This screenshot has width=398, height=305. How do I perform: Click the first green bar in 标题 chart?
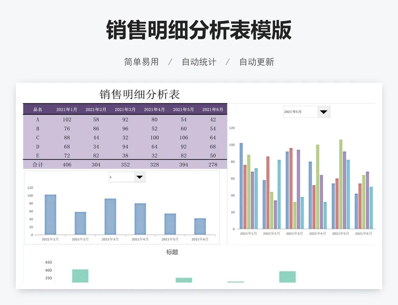click(x=80, y=276)
